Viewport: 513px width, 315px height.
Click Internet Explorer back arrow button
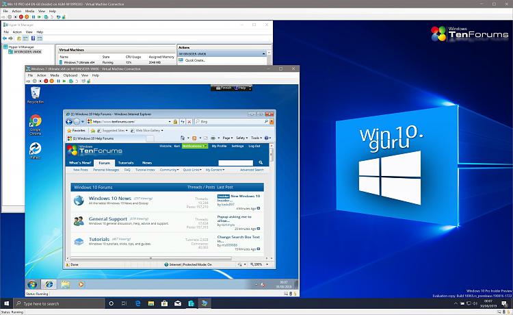pos(69,121)
